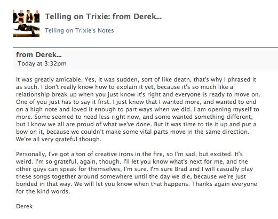Click the upper row of band members in the thumbnail

pos(26,17)
